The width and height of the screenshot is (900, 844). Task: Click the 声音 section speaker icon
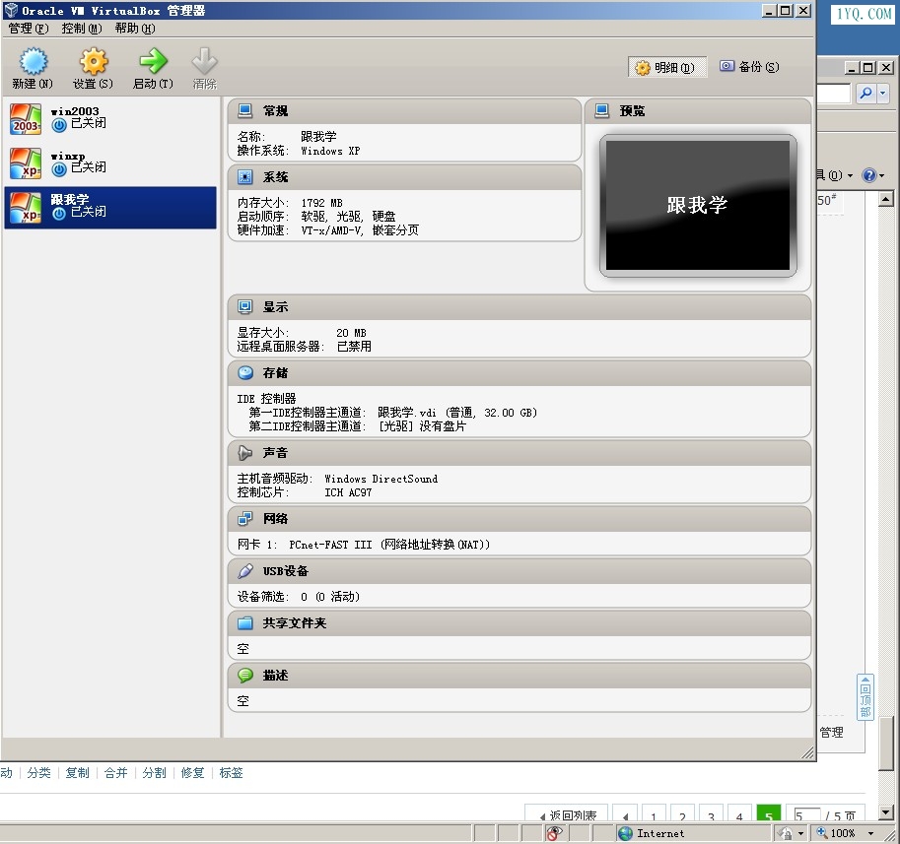pos(245,453)
